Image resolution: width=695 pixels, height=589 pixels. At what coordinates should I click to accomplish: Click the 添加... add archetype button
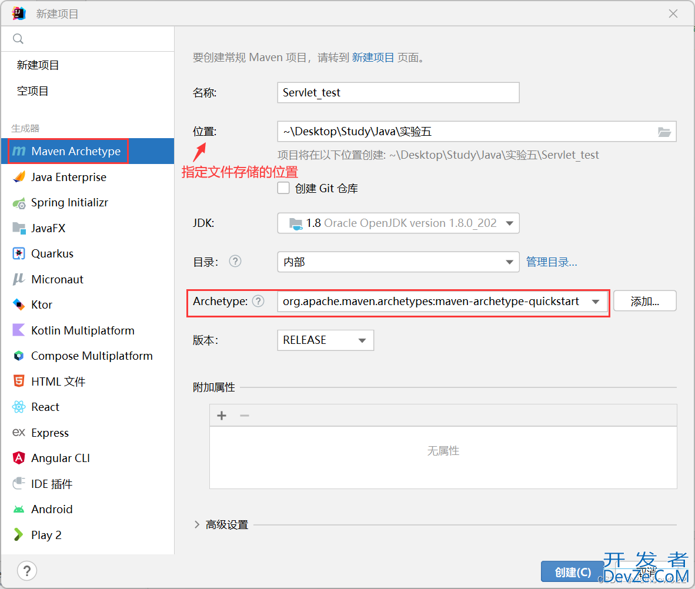coord(644,302)
